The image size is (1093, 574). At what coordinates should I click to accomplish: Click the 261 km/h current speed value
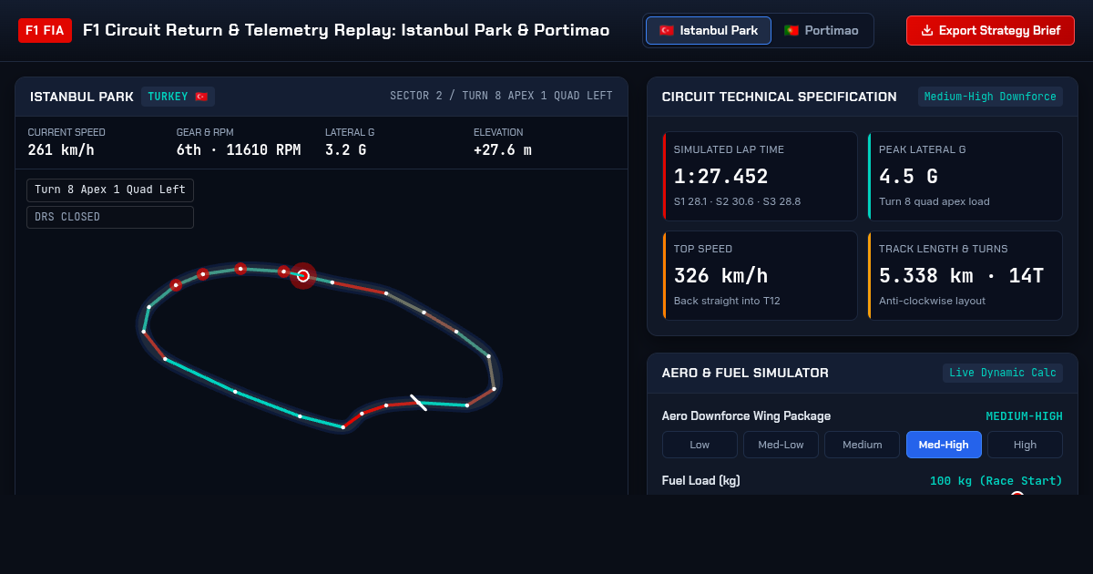[61, 150]
